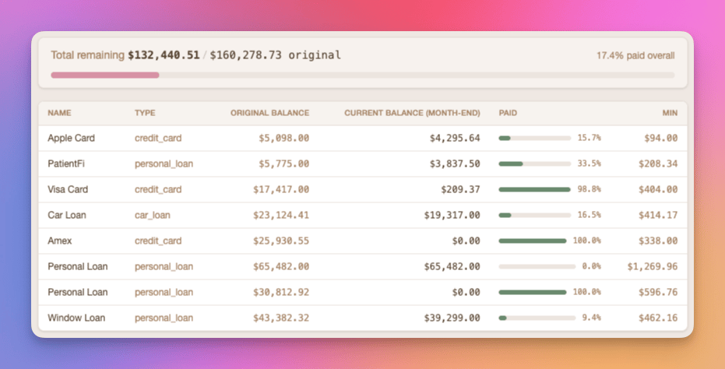Image resolution: width=725 pixels, height=369 pixels.
Task: Sort by ORIGINAL BALANCE column header
Action: [x=269, y=113]
